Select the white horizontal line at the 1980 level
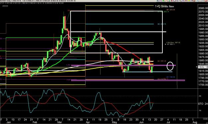The width and height of the screenshot is (208, 124). pyautogui.click(x=118, y=32)
